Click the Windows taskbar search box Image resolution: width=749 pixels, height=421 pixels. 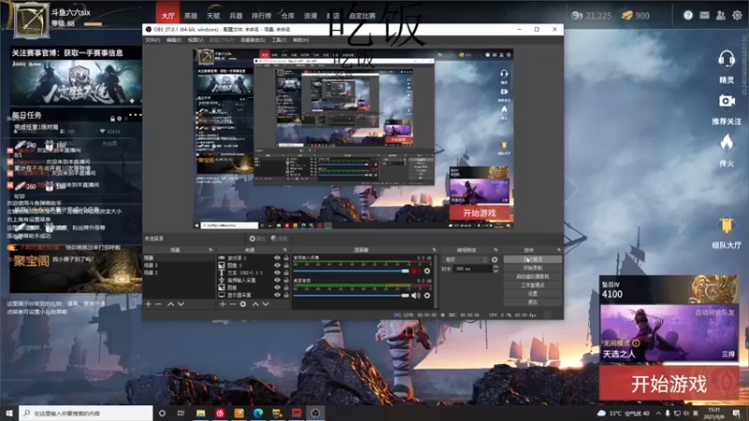[86, 413]
